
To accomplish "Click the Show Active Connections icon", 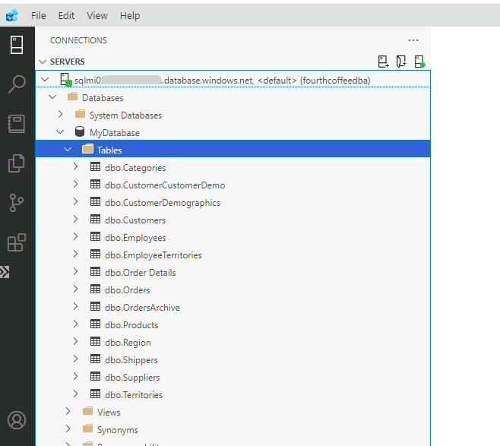I will coord(419,62).
